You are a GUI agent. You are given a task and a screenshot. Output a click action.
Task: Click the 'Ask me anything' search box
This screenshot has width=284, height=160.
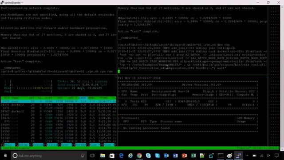coord(49,156)
